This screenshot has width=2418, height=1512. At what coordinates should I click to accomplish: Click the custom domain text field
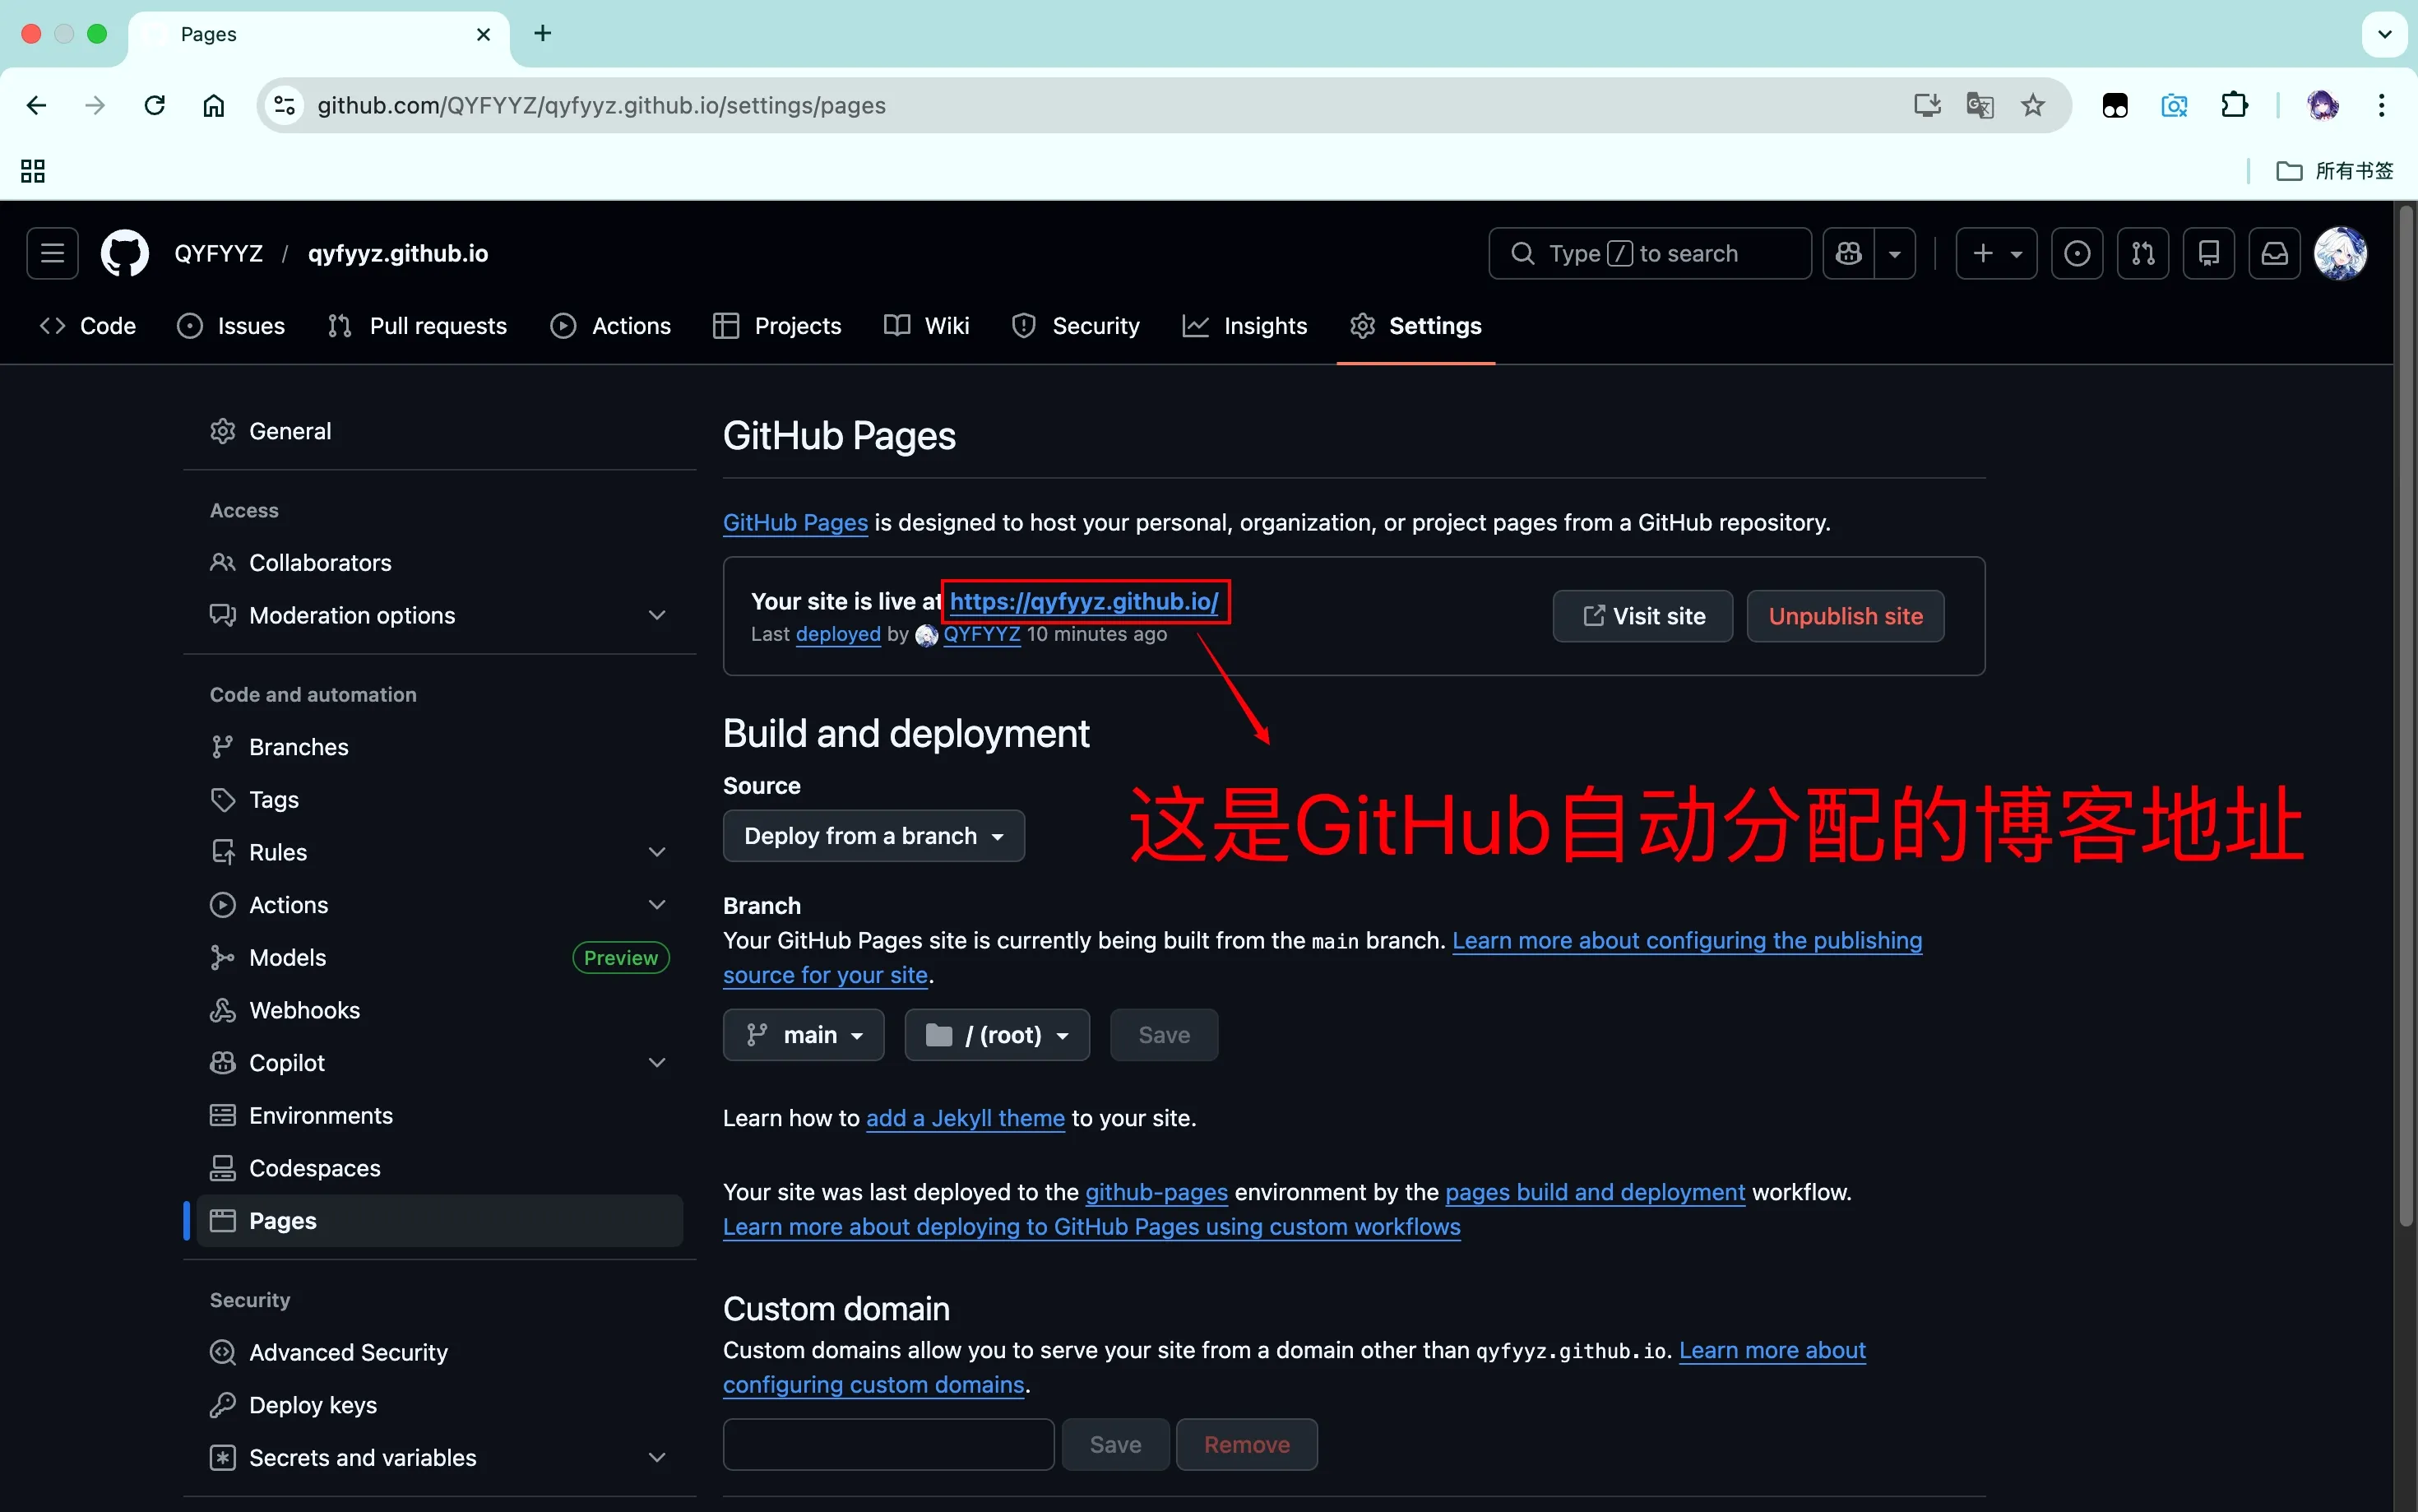[887, 1444]
